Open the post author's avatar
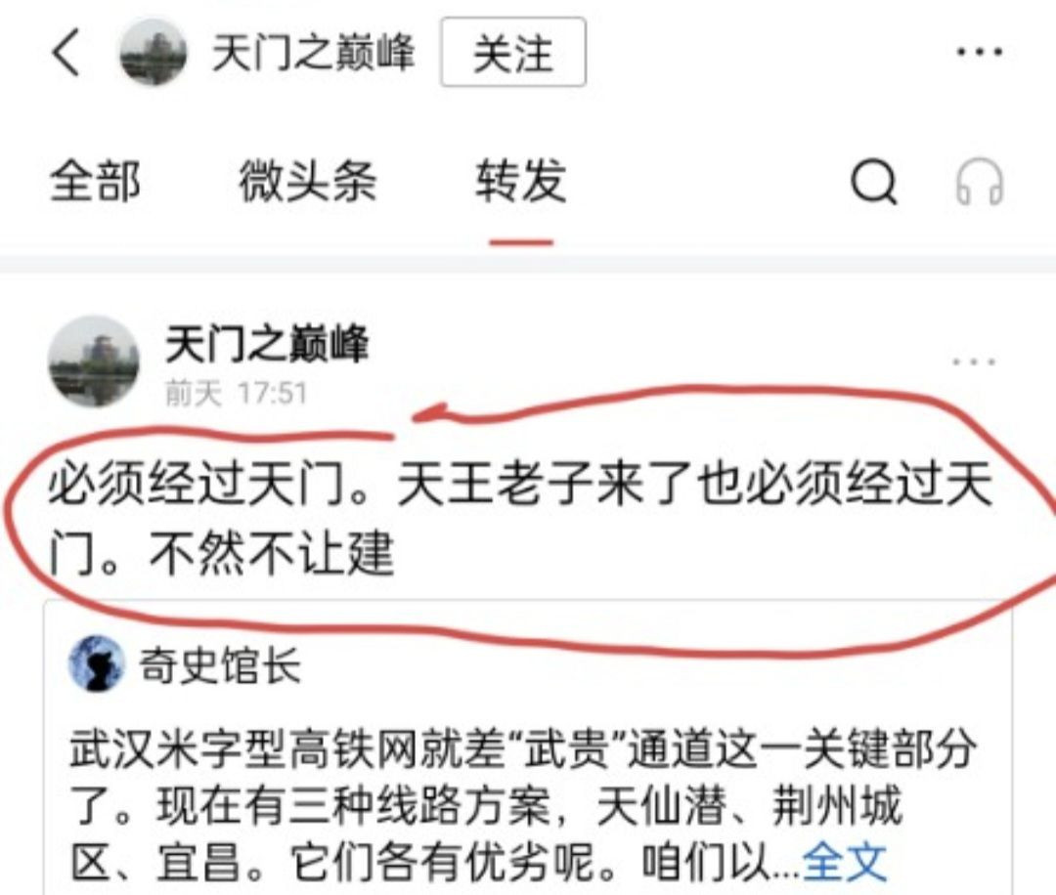This screenshot has height=895, width=1056. click(94, 362)
